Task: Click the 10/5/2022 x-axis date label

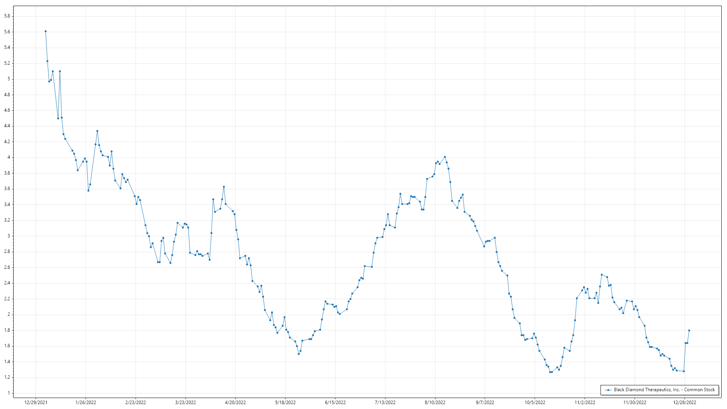Action: pos(535,403)
